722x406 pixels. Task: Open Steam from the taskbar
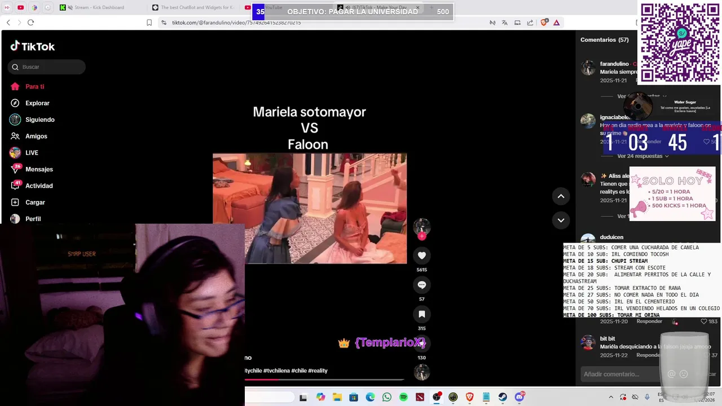point(503,398)
